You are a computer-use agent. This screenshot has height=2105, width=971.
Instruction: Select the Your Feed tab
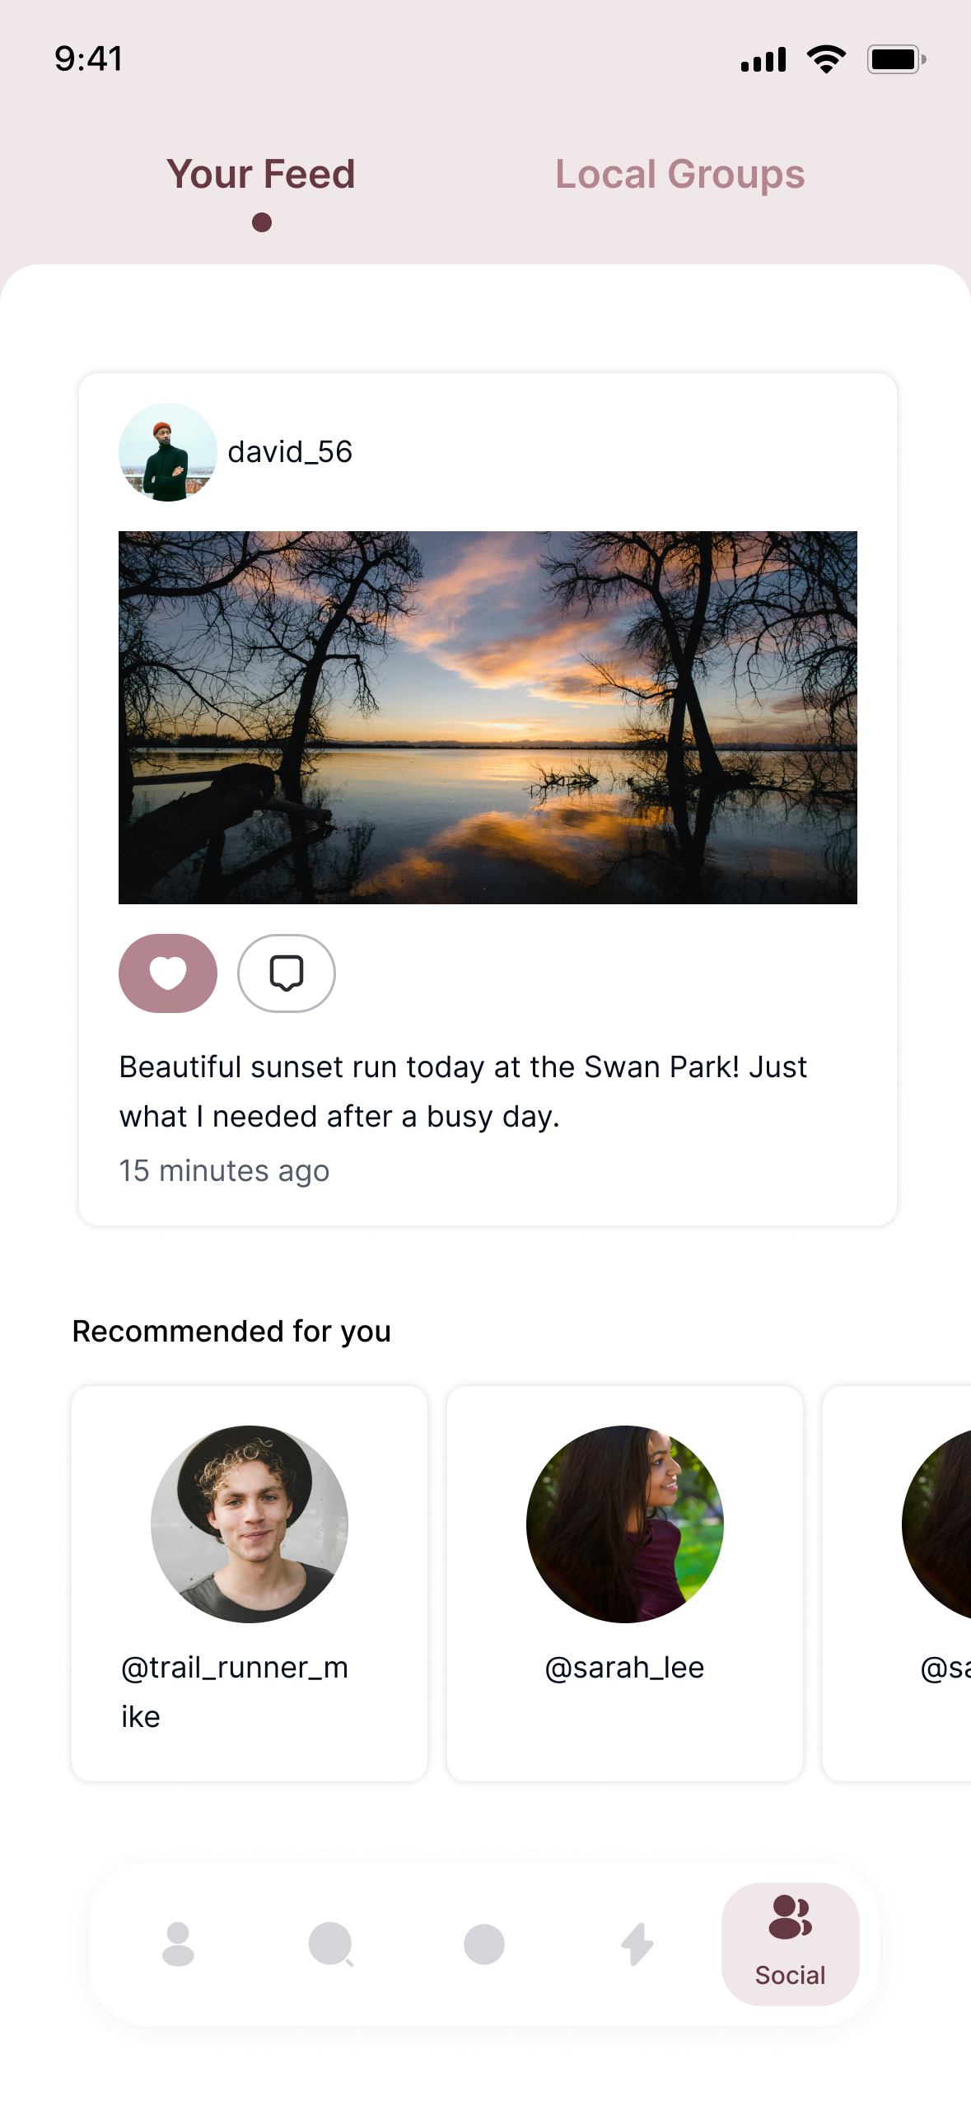[261, 174]
